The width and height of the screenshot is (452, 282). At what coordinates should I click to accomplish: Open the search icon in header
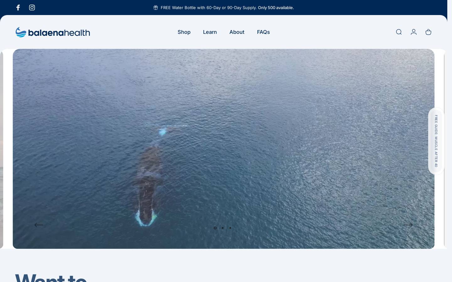[x=399, y=32]
